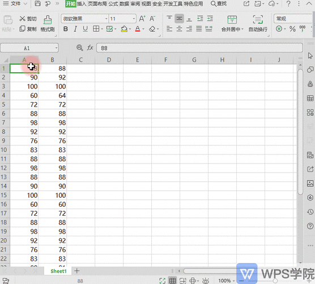Image resolution: width=315 pixels, height=284 pixels.
Task: Toggle Bold formatting
Action: coord(66,29)
